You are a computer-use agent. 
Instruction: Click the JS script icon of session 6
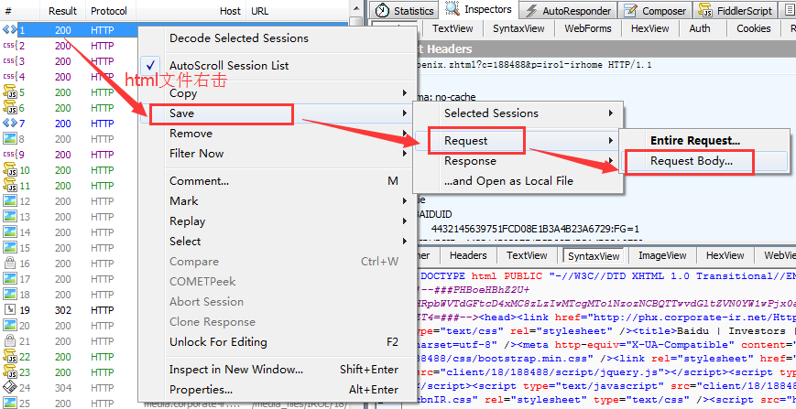click(x=10, y=108)
